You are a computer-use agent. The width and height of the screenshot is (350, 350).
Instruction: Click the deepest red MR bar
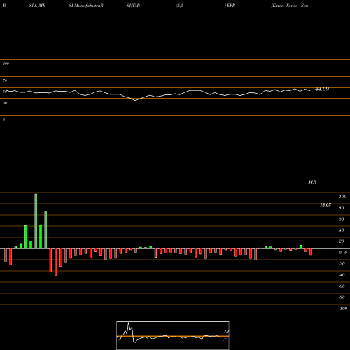pyautogui.click(x=56, y=262)
